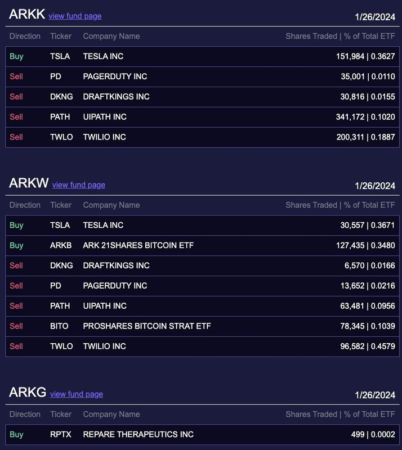Open the ARKW view fund page link
This screenshot has height=450, width=402.
(x=79, y=185)
